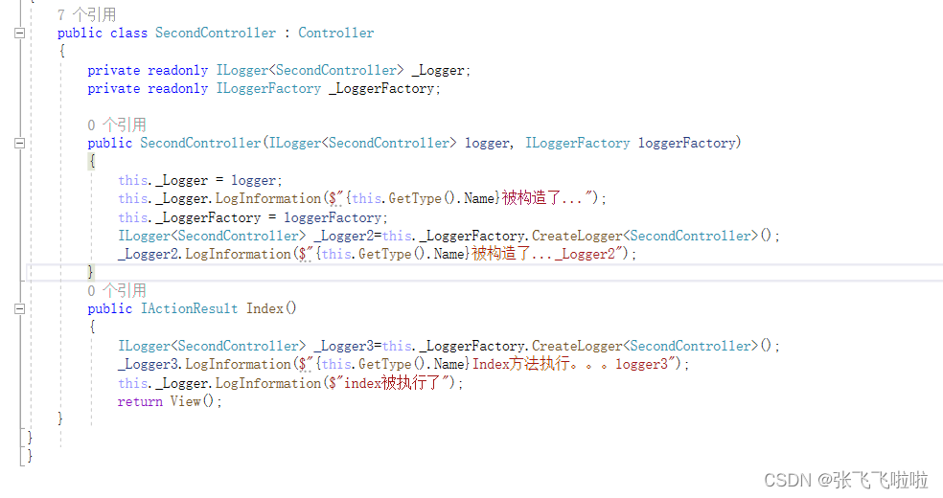Image resolution: width=943 pixels, height=498 pixels.
Task: Open '0 个引用' above the constructor
Action: coord(117,124)
